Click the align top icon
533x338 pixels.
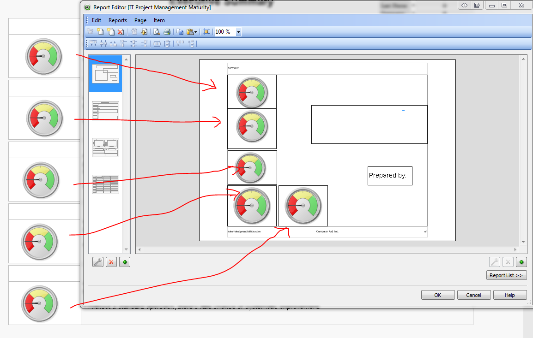pyautogui.click(x=93, y=43)
